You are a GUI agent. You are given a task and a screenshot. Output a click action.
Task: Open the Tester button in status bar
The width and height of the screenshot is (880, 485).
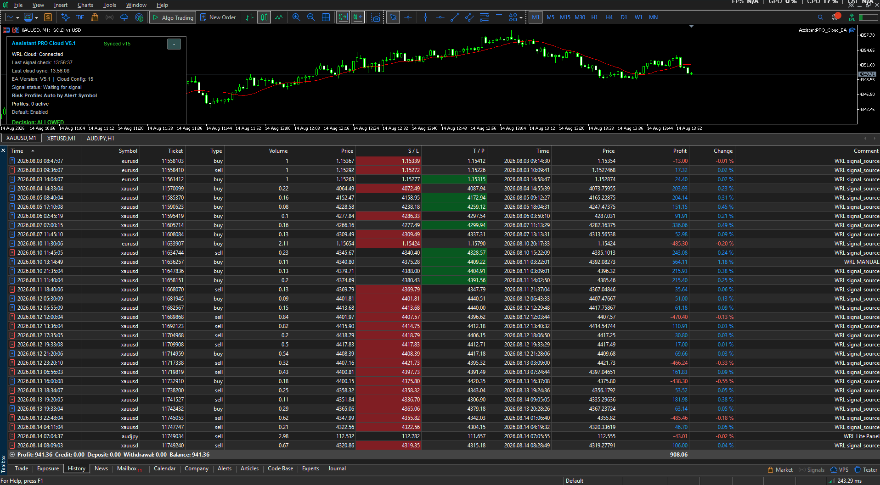pyautogui.click(x=866, y=470)
